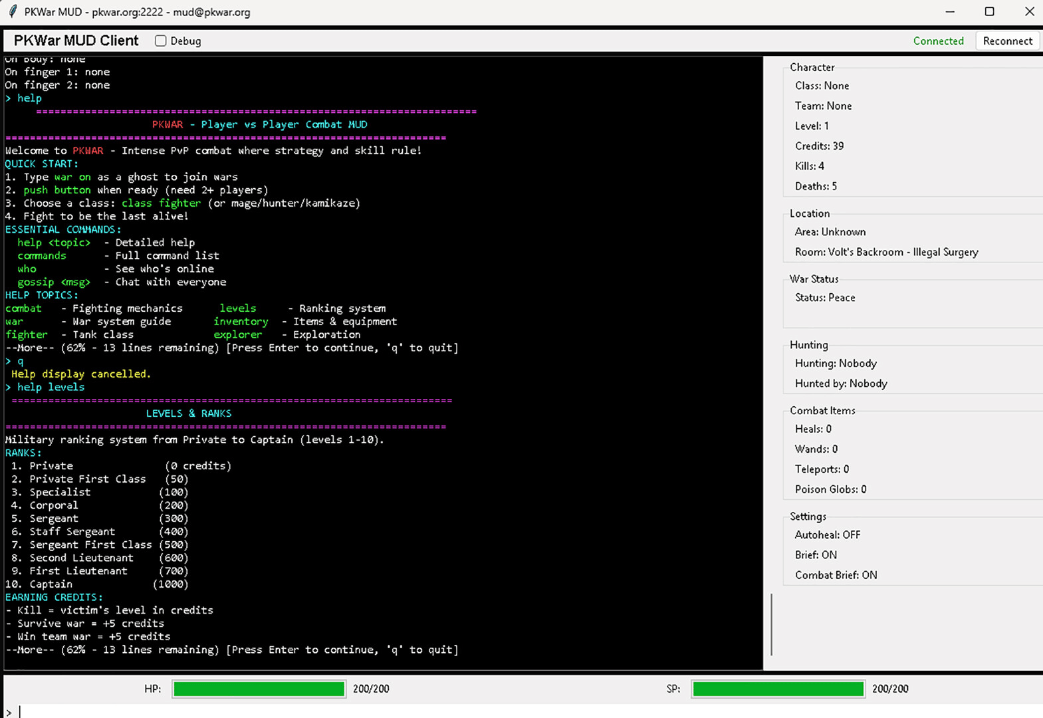Click the green 'inventory' help topic
Screen dimensions: 1043x718
pyautogui.click(x=241, y=322)
